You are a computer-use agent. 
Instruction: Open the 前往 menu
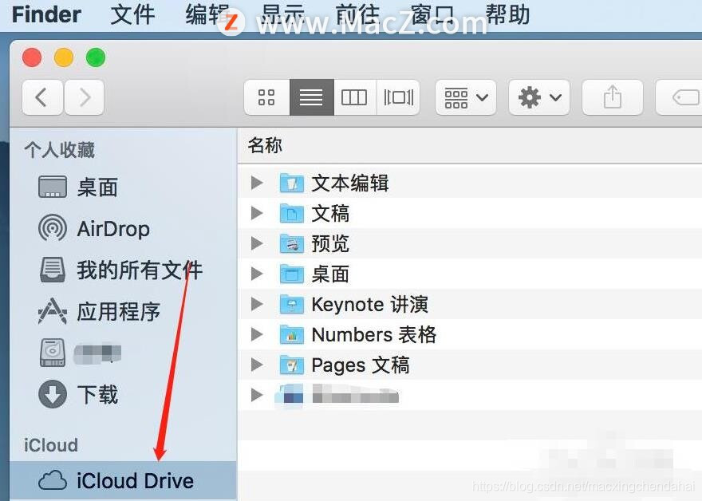click(x=357, y=14)
